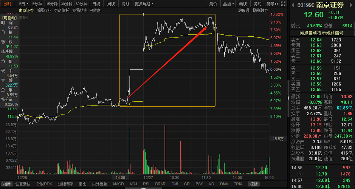
Task: Go to previous stock with left arrow
Action: click(293, 5)
